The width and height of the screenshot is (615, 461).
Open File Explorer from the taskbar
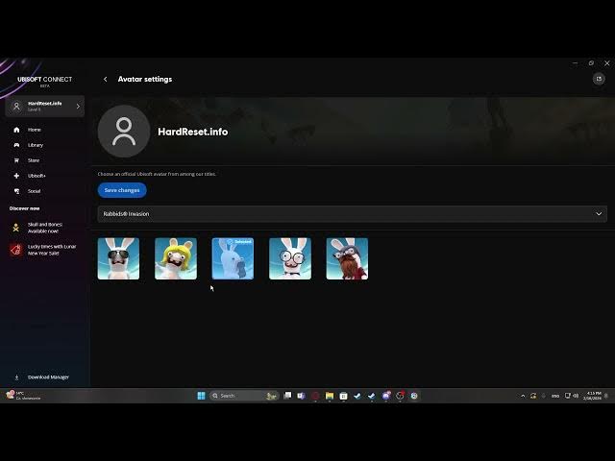pyautogui.click(x=330, y=396)
